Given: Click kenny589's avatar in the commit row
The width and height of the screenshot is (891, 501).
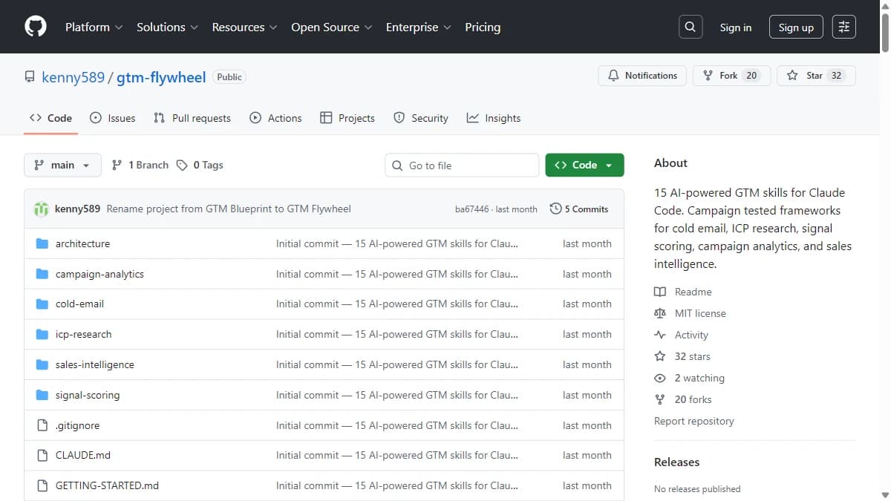Looking at the screenshot, I should 42,209.
